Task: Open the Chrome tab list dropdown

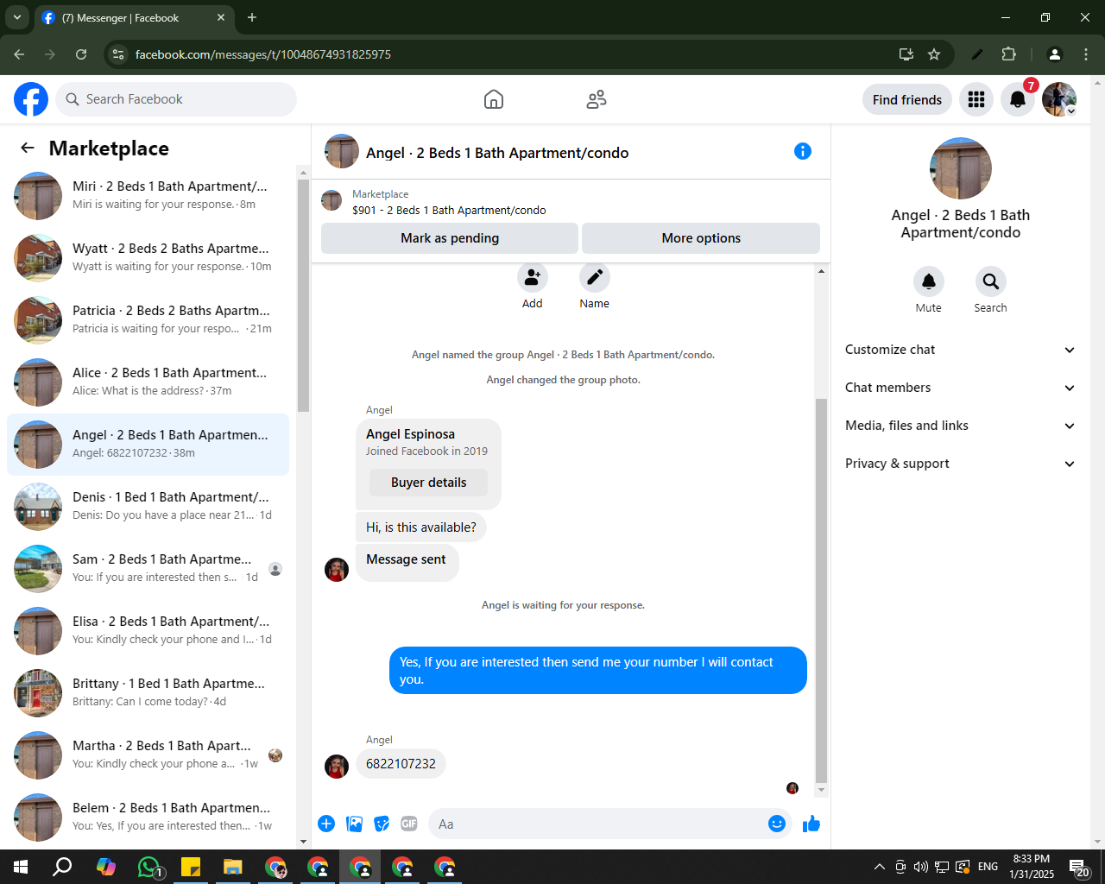Action: tap(16, 17)
